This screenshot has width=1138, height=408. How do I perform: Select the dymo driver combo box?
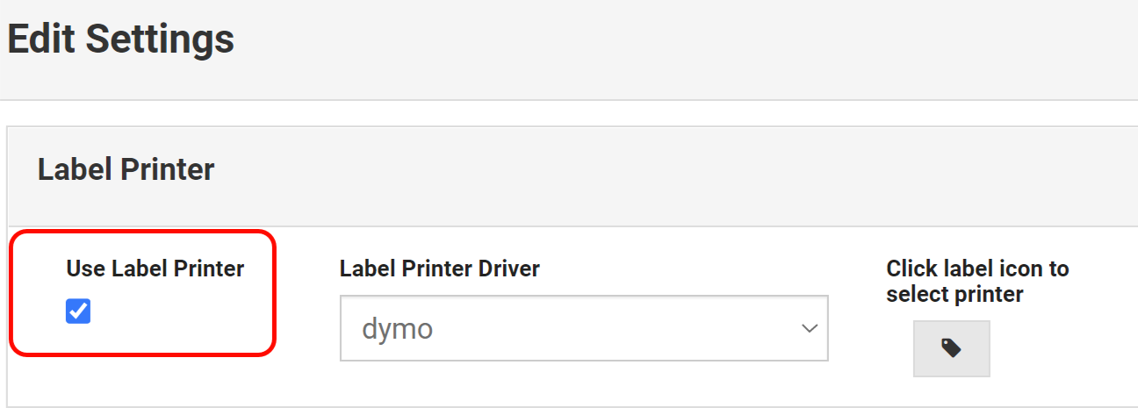pos(583,329)
